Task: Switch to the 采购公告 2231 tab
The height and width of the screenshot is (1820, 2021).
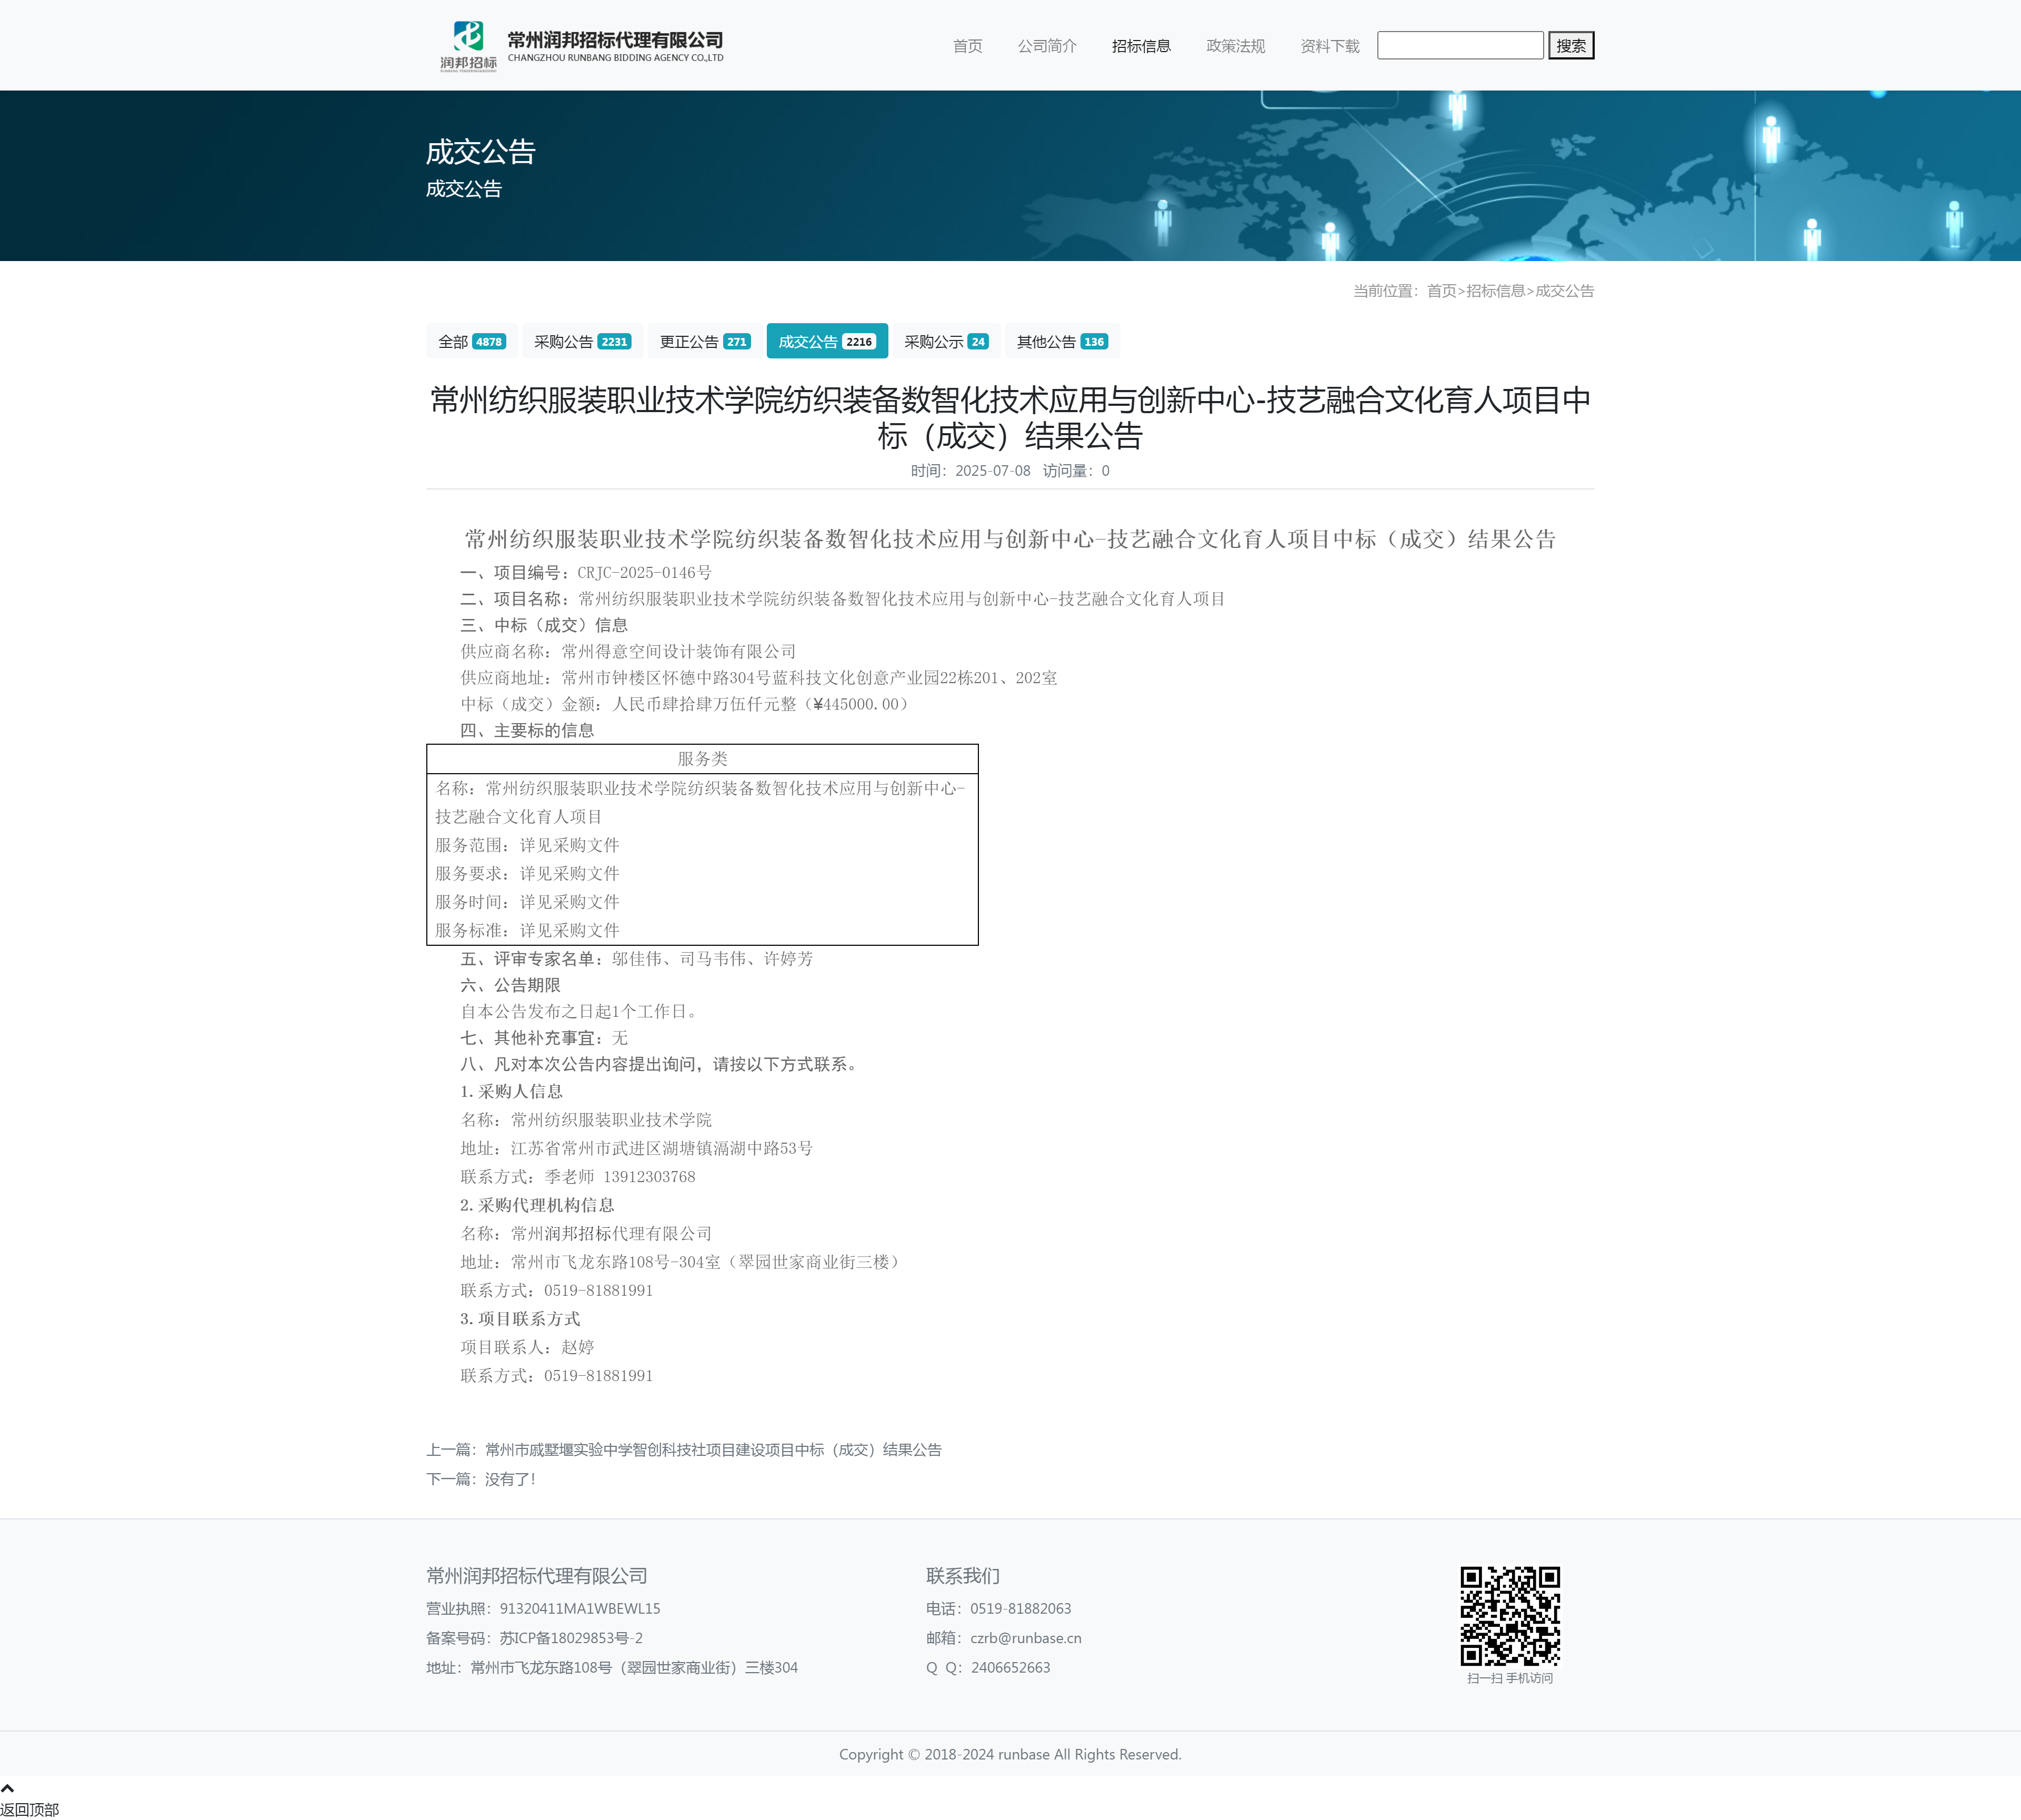Action: [582, 342]
